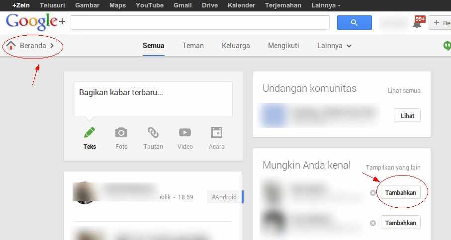
Task: Click the second Tambahkan button
Action: tap(401, 223)
